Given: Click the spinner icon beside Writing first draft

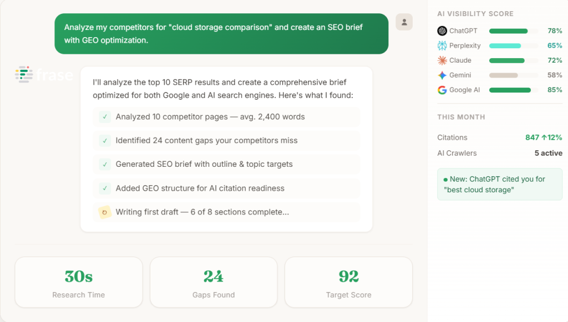Looking at the screenshot, I should pyautogui.click(x=105, y=212).
